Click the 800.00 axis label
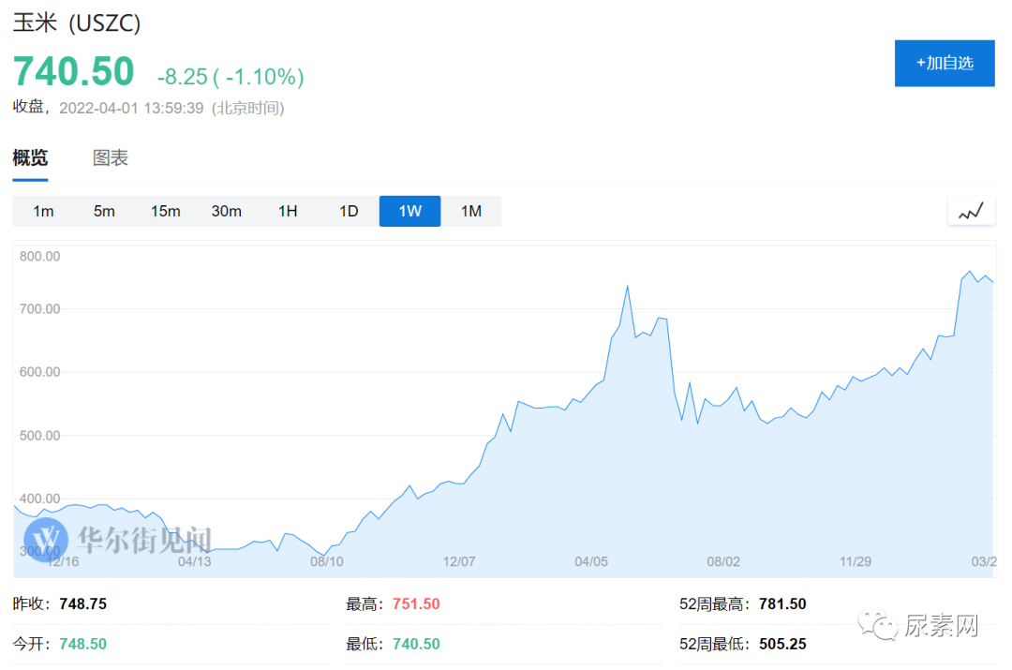 [x=39, y=256]
